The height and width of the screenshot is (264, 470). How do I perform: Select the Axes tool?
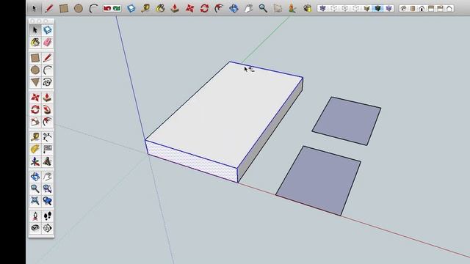(x=35, y=161)
